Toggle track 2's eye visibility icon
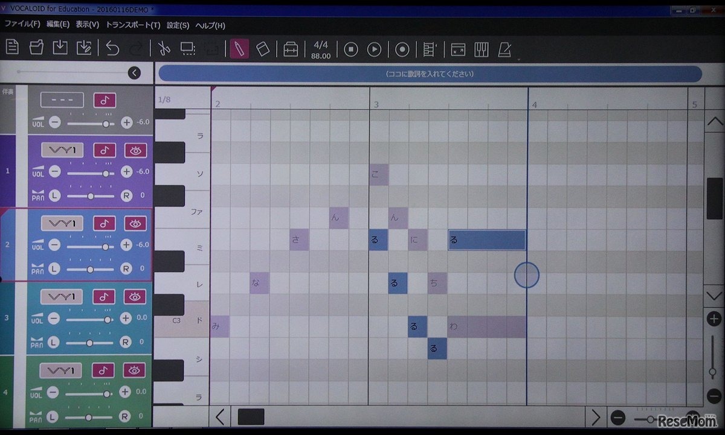725x435 pixels. point(135,223)
